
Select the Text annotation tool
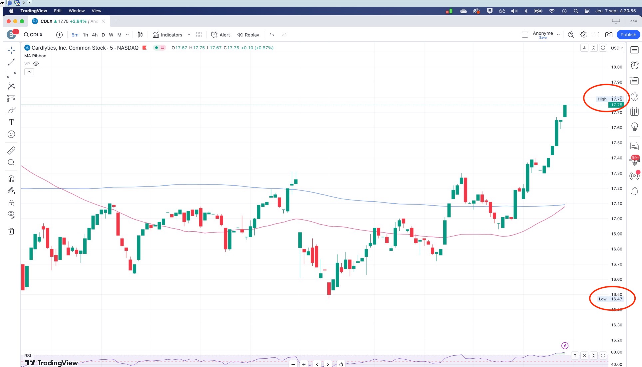click(11, 122)
